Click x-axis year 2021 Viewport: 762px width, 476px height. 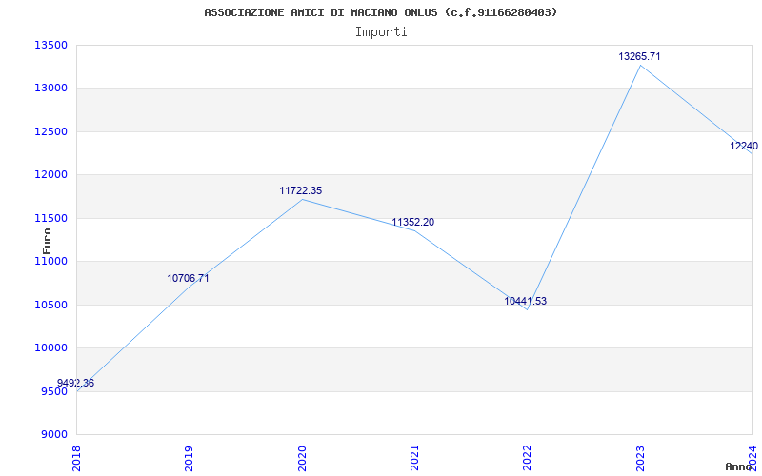(x=414, y=458)
